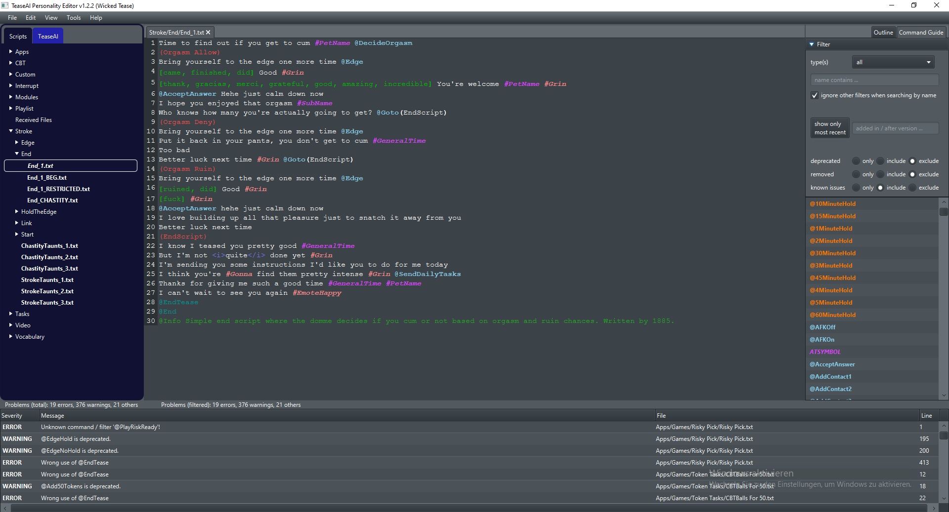Screen dimensions: 949x512
Task: Expand the Start subfolder
Action: point(17,234)
